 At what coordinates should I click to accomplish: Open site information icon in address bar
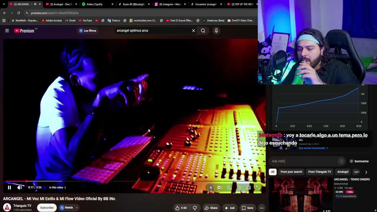pyautogui.click(x=27, y=13)
